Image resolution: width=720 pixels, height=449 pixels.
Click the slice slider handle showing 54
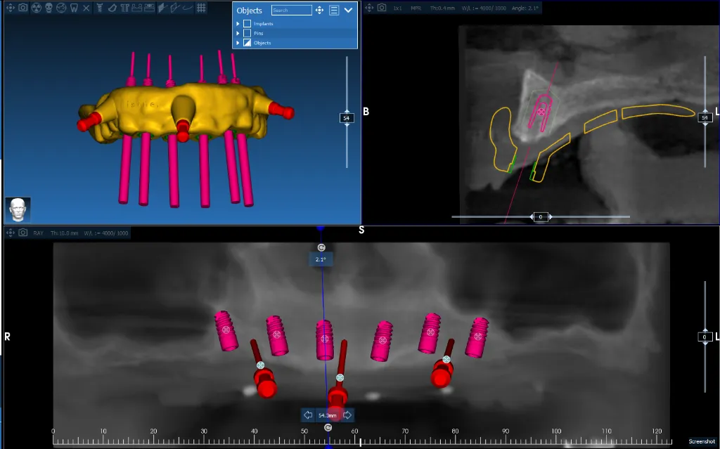coord(346,118)
